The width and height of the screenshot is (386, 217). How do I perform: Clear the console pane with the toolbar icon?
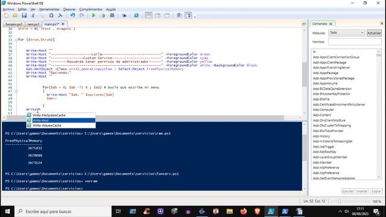click(60, 16)
